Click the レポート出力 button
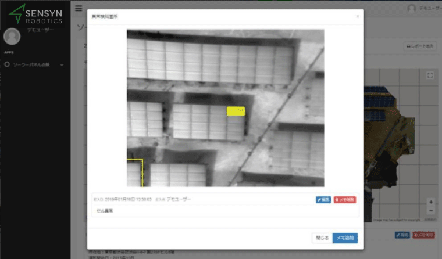Viewport: 442px width, 259px height. click(419, 46)
